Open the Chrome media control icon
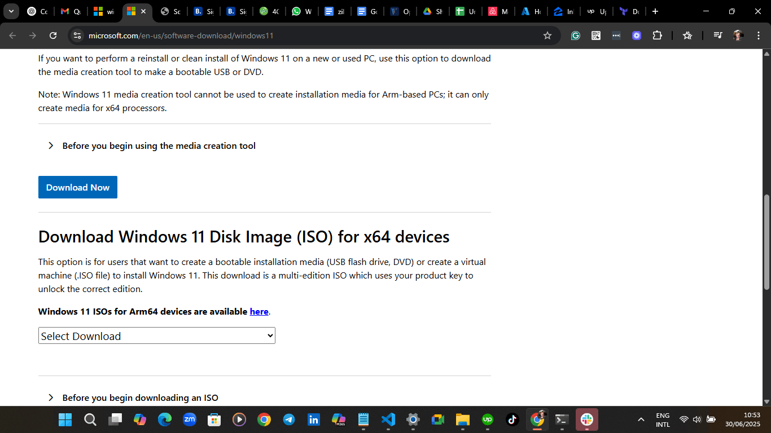The image size is (771, 433). tap(717, 36)
